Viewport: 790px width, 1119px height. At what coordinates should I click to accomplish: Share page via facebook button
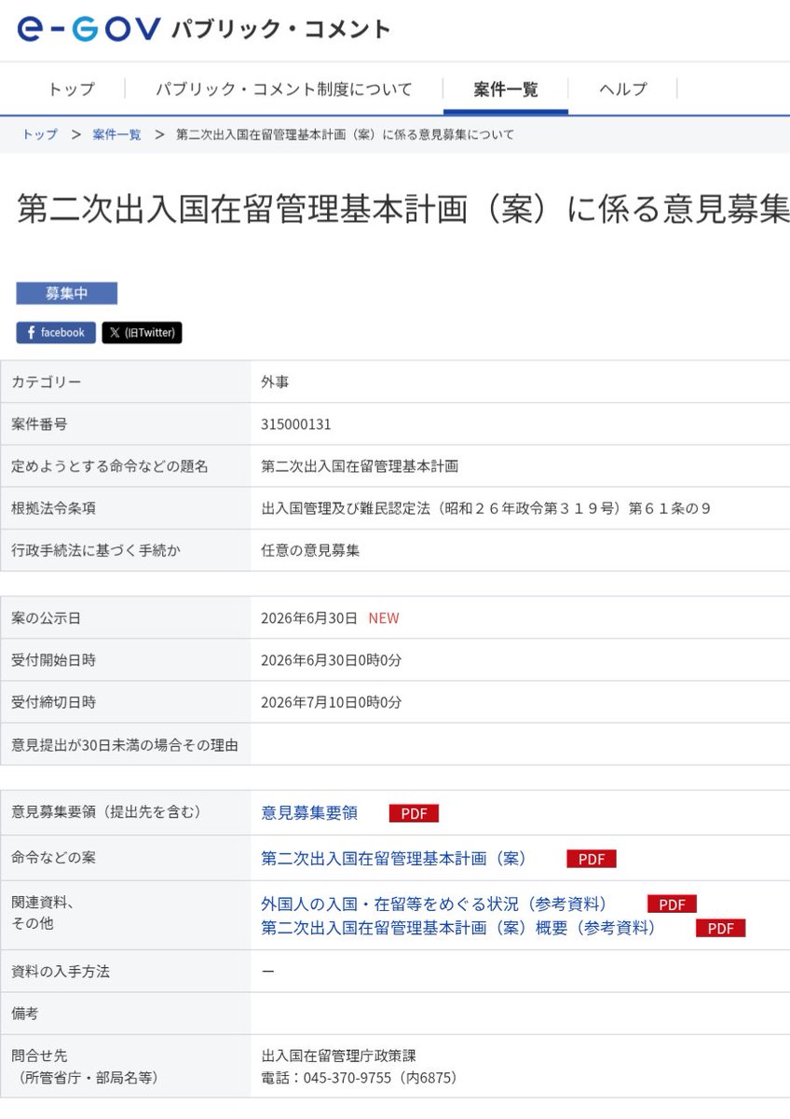tap(56, 333)
